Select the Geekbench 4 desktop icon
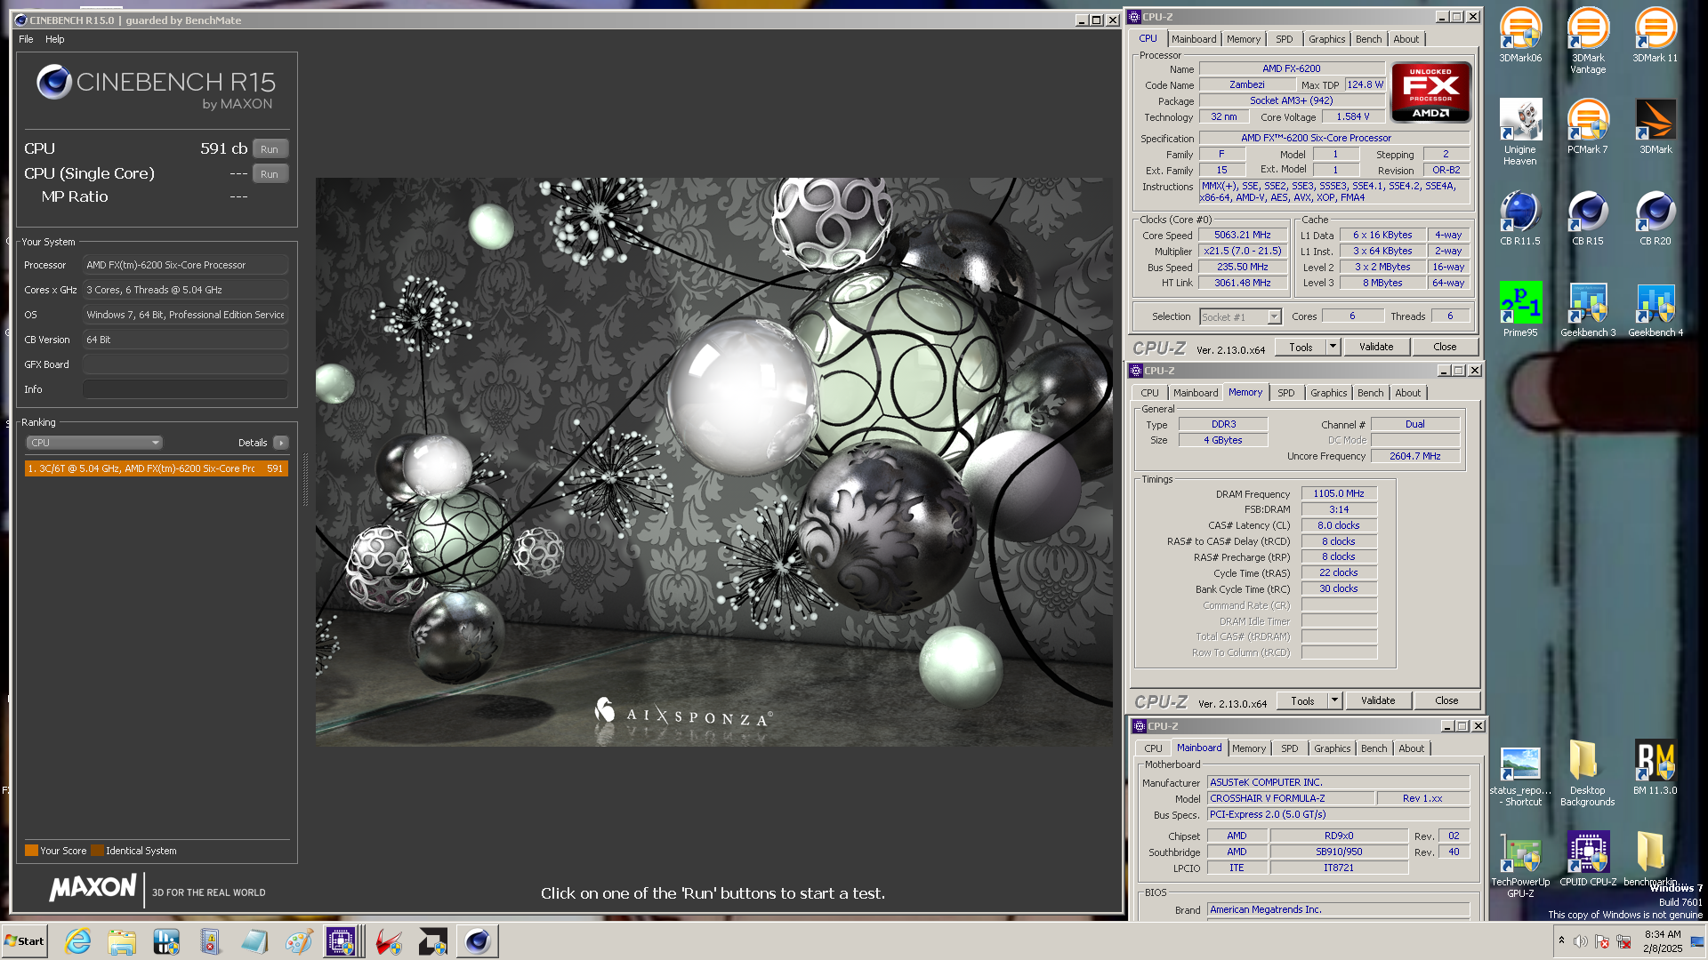The height and width of the screenshot is (960, 1708). click(1655, 309)
